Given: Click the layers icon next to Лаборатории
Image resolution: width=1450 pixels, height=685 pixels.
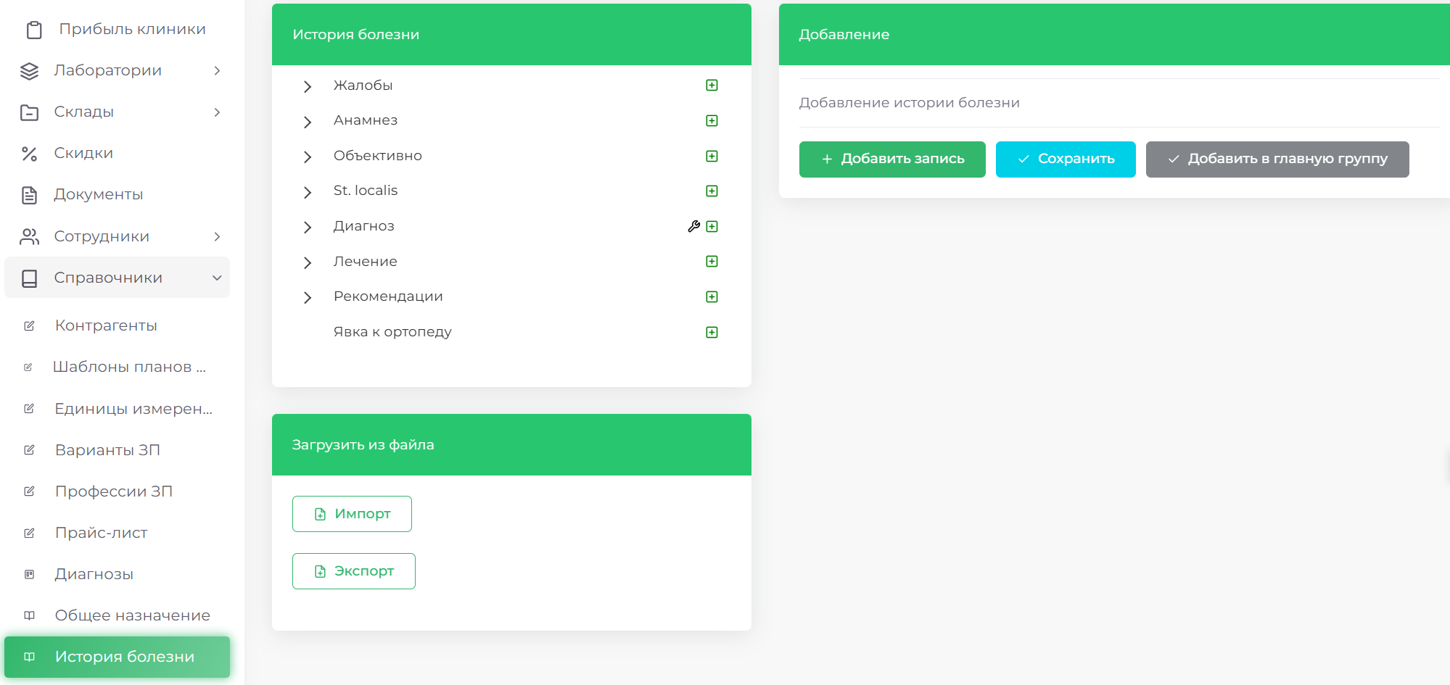Looking at the screenshot, I should pyautogui.click(x=29, y=71).
